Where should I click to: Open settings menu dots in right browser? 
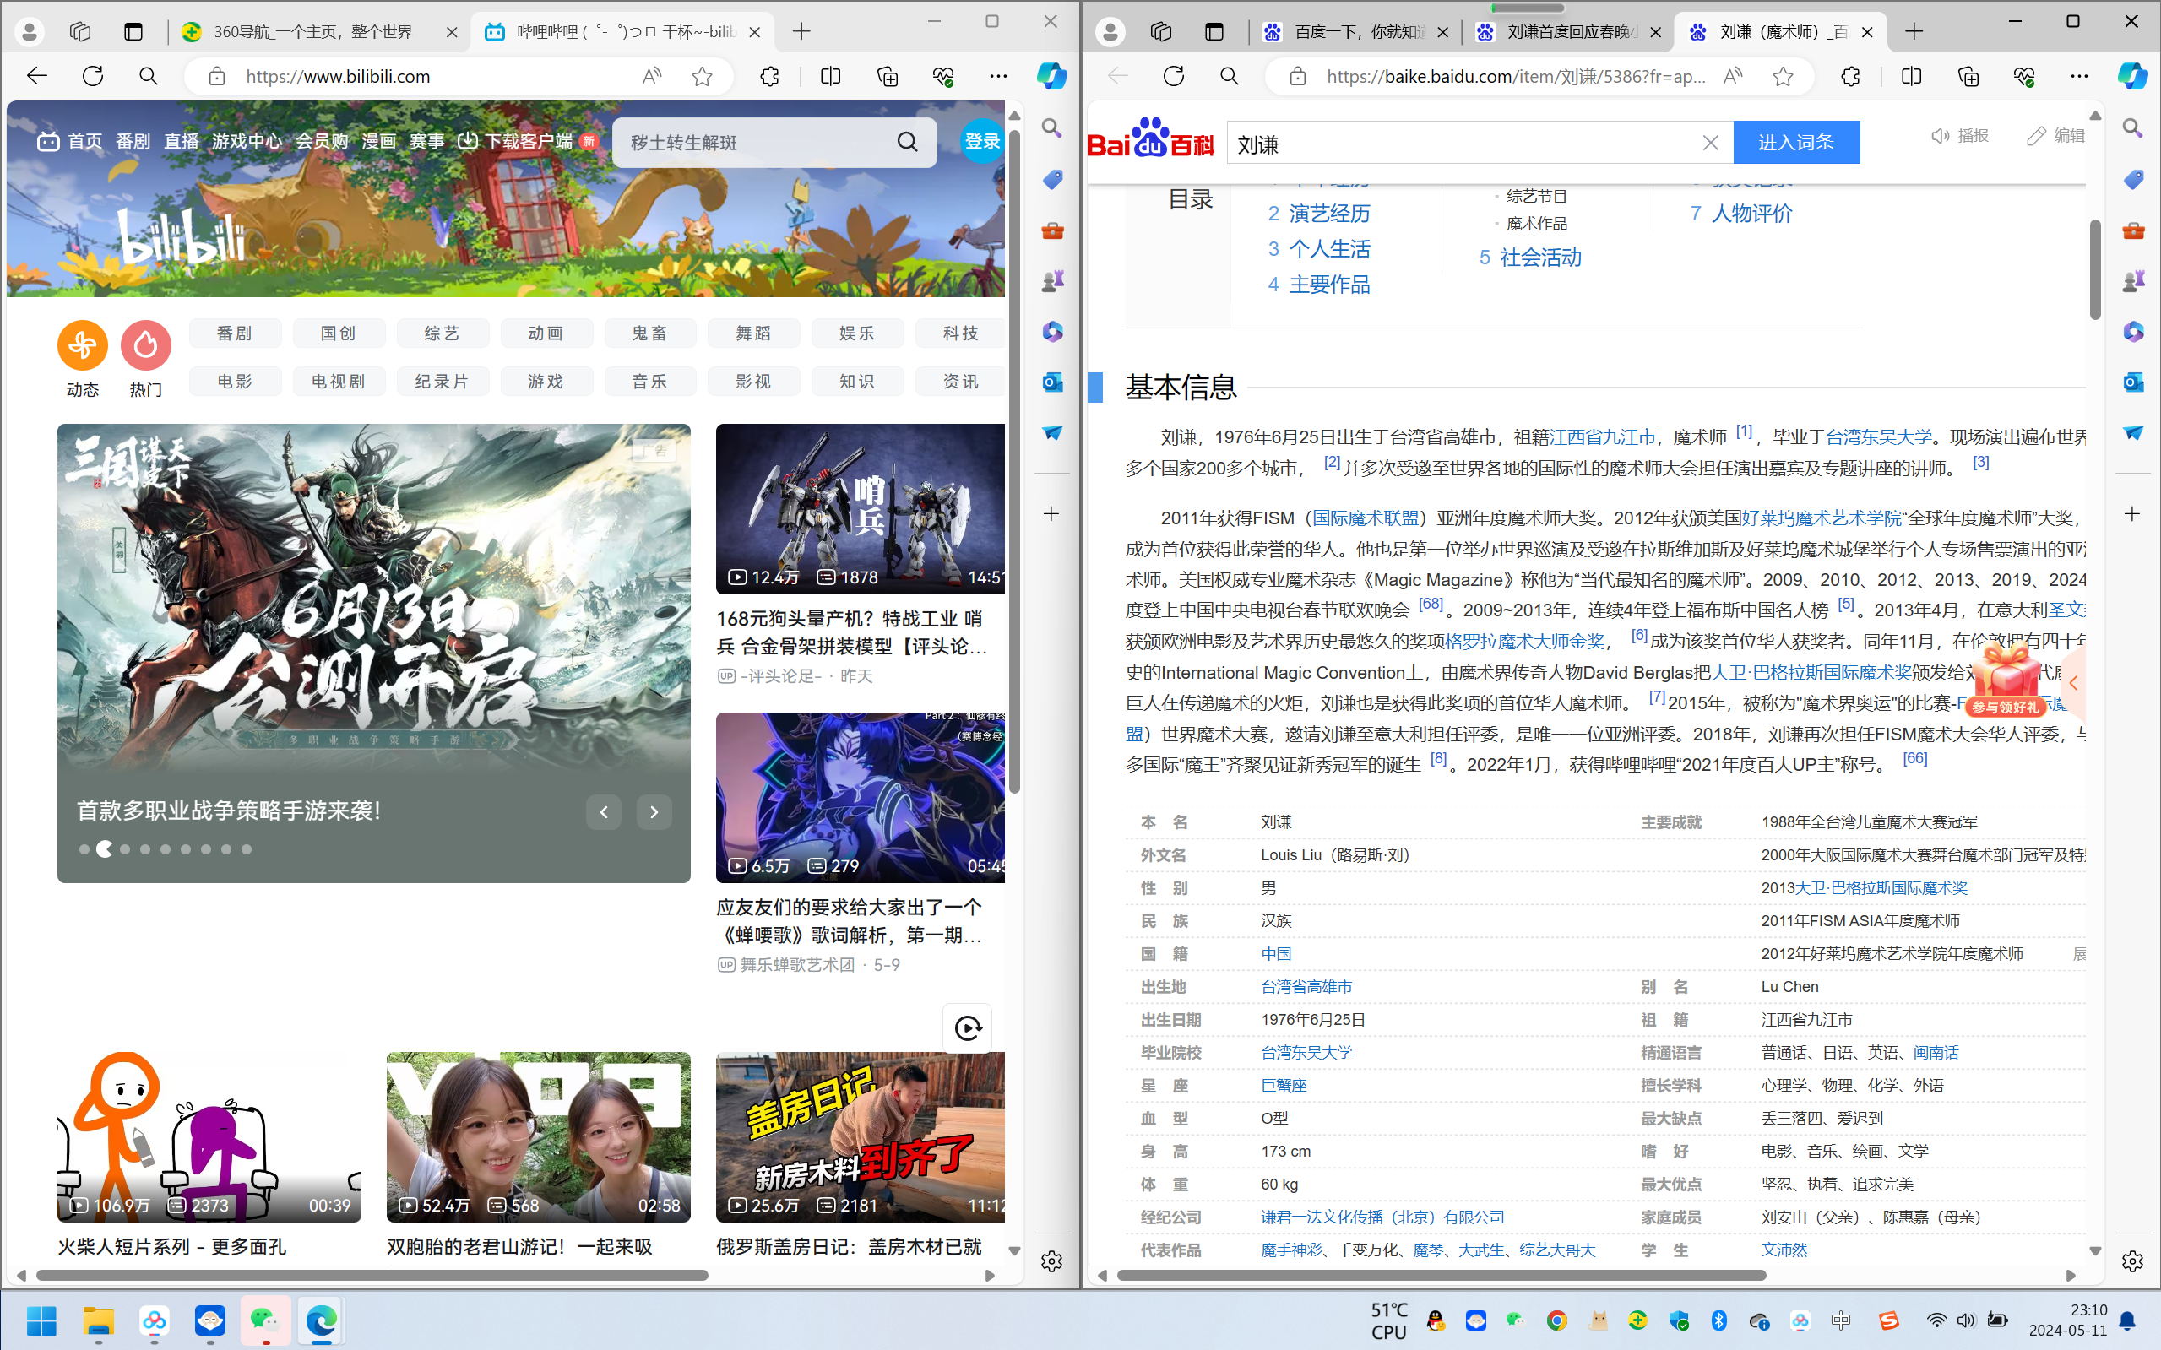(x=2079, y=77)
